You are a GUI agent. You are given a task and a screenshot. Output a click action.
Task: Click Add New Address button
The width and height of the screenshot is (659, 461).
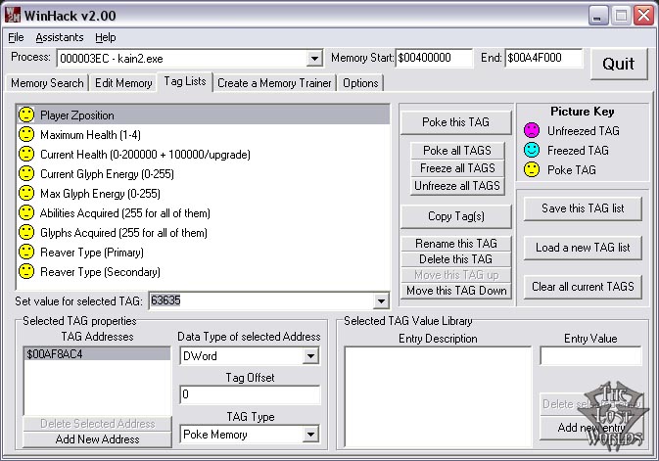(x=98, y=439)
